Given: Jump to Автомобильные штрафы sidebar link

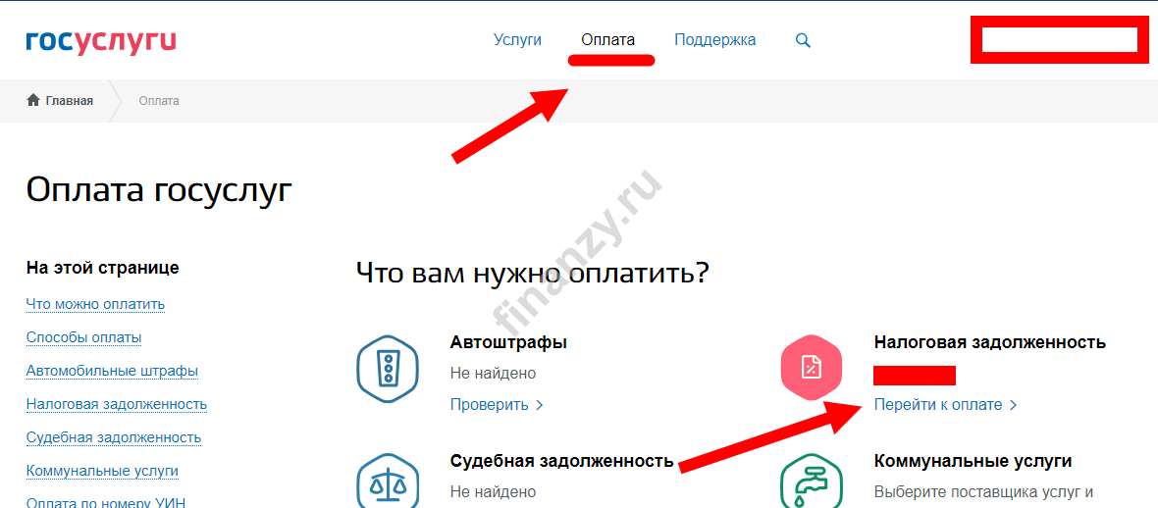Looking at the screenshot, I should [x=112, y=371].
